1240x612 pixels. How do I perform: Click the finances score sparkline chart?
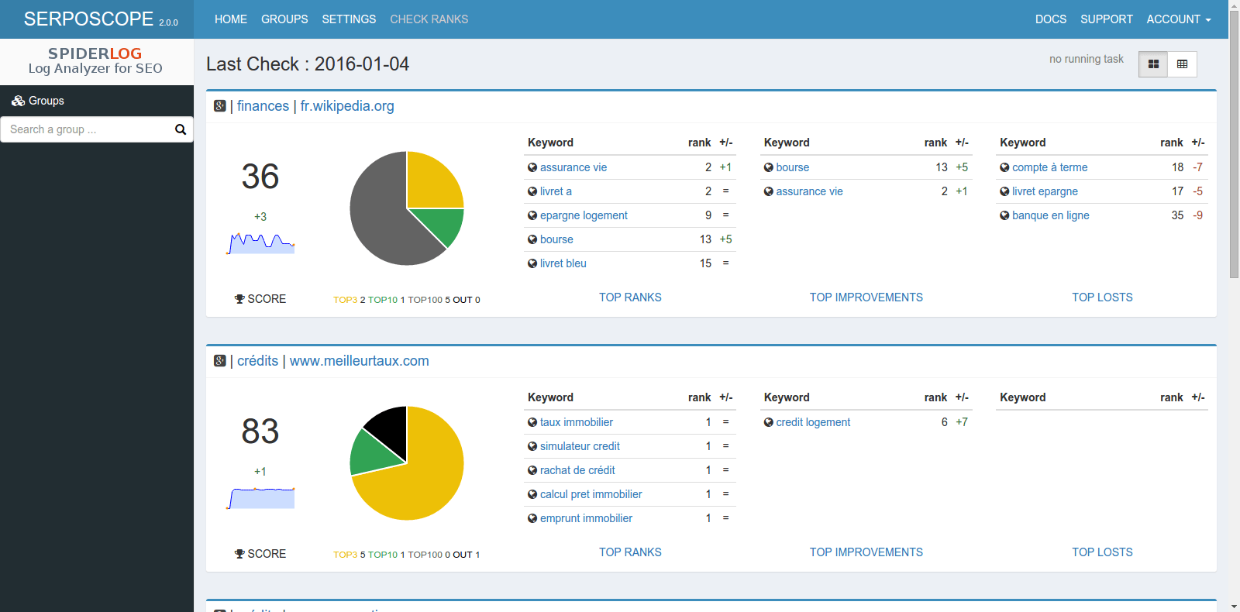[x=261, y=243]
